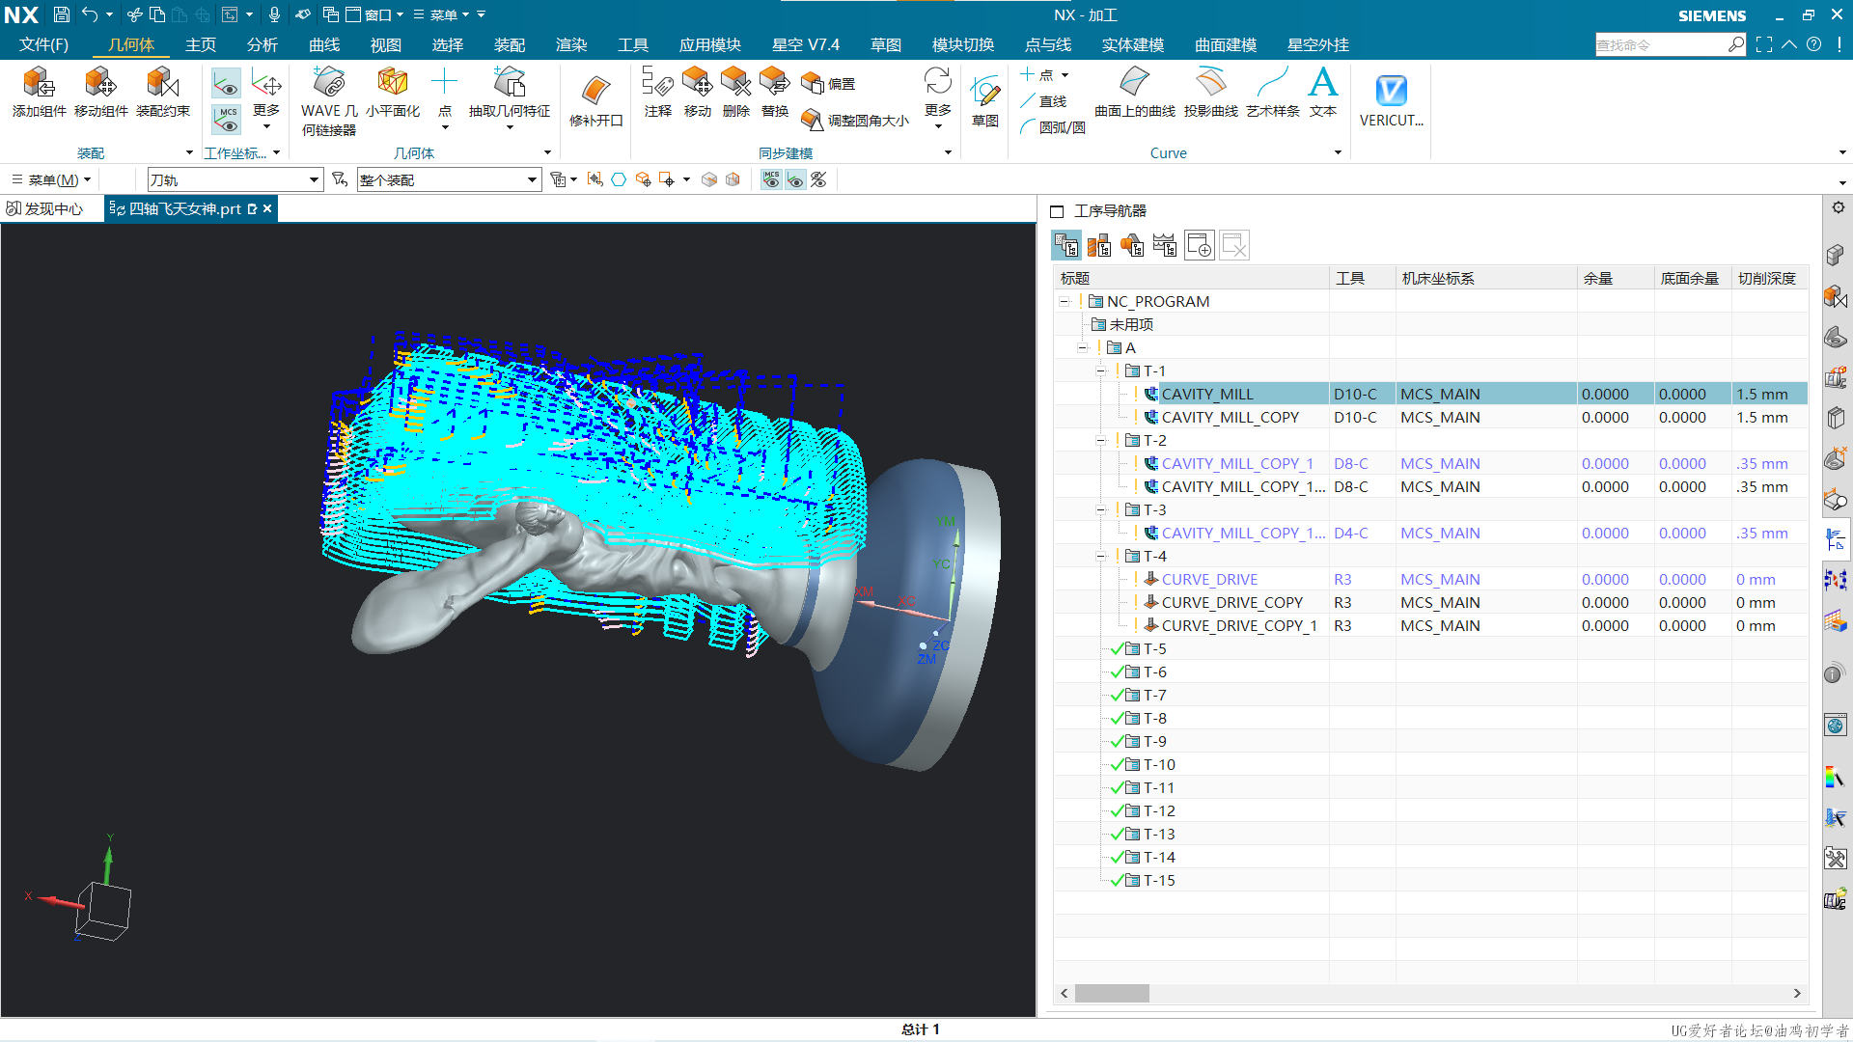Click Curve on Surface (曲面上的曲线) icon
The image size is (1853, 1042).
coord(1134,83)
